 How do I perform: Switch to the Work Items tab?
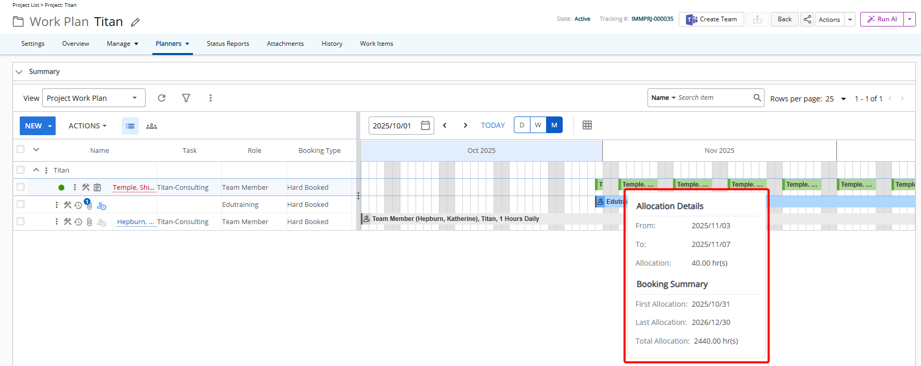(377, 44)
